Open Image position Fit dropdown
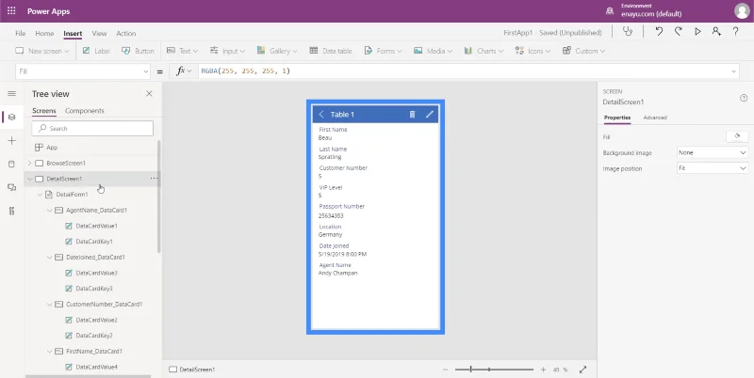This screenshot has width=754, height=378. tap(713, 168)
